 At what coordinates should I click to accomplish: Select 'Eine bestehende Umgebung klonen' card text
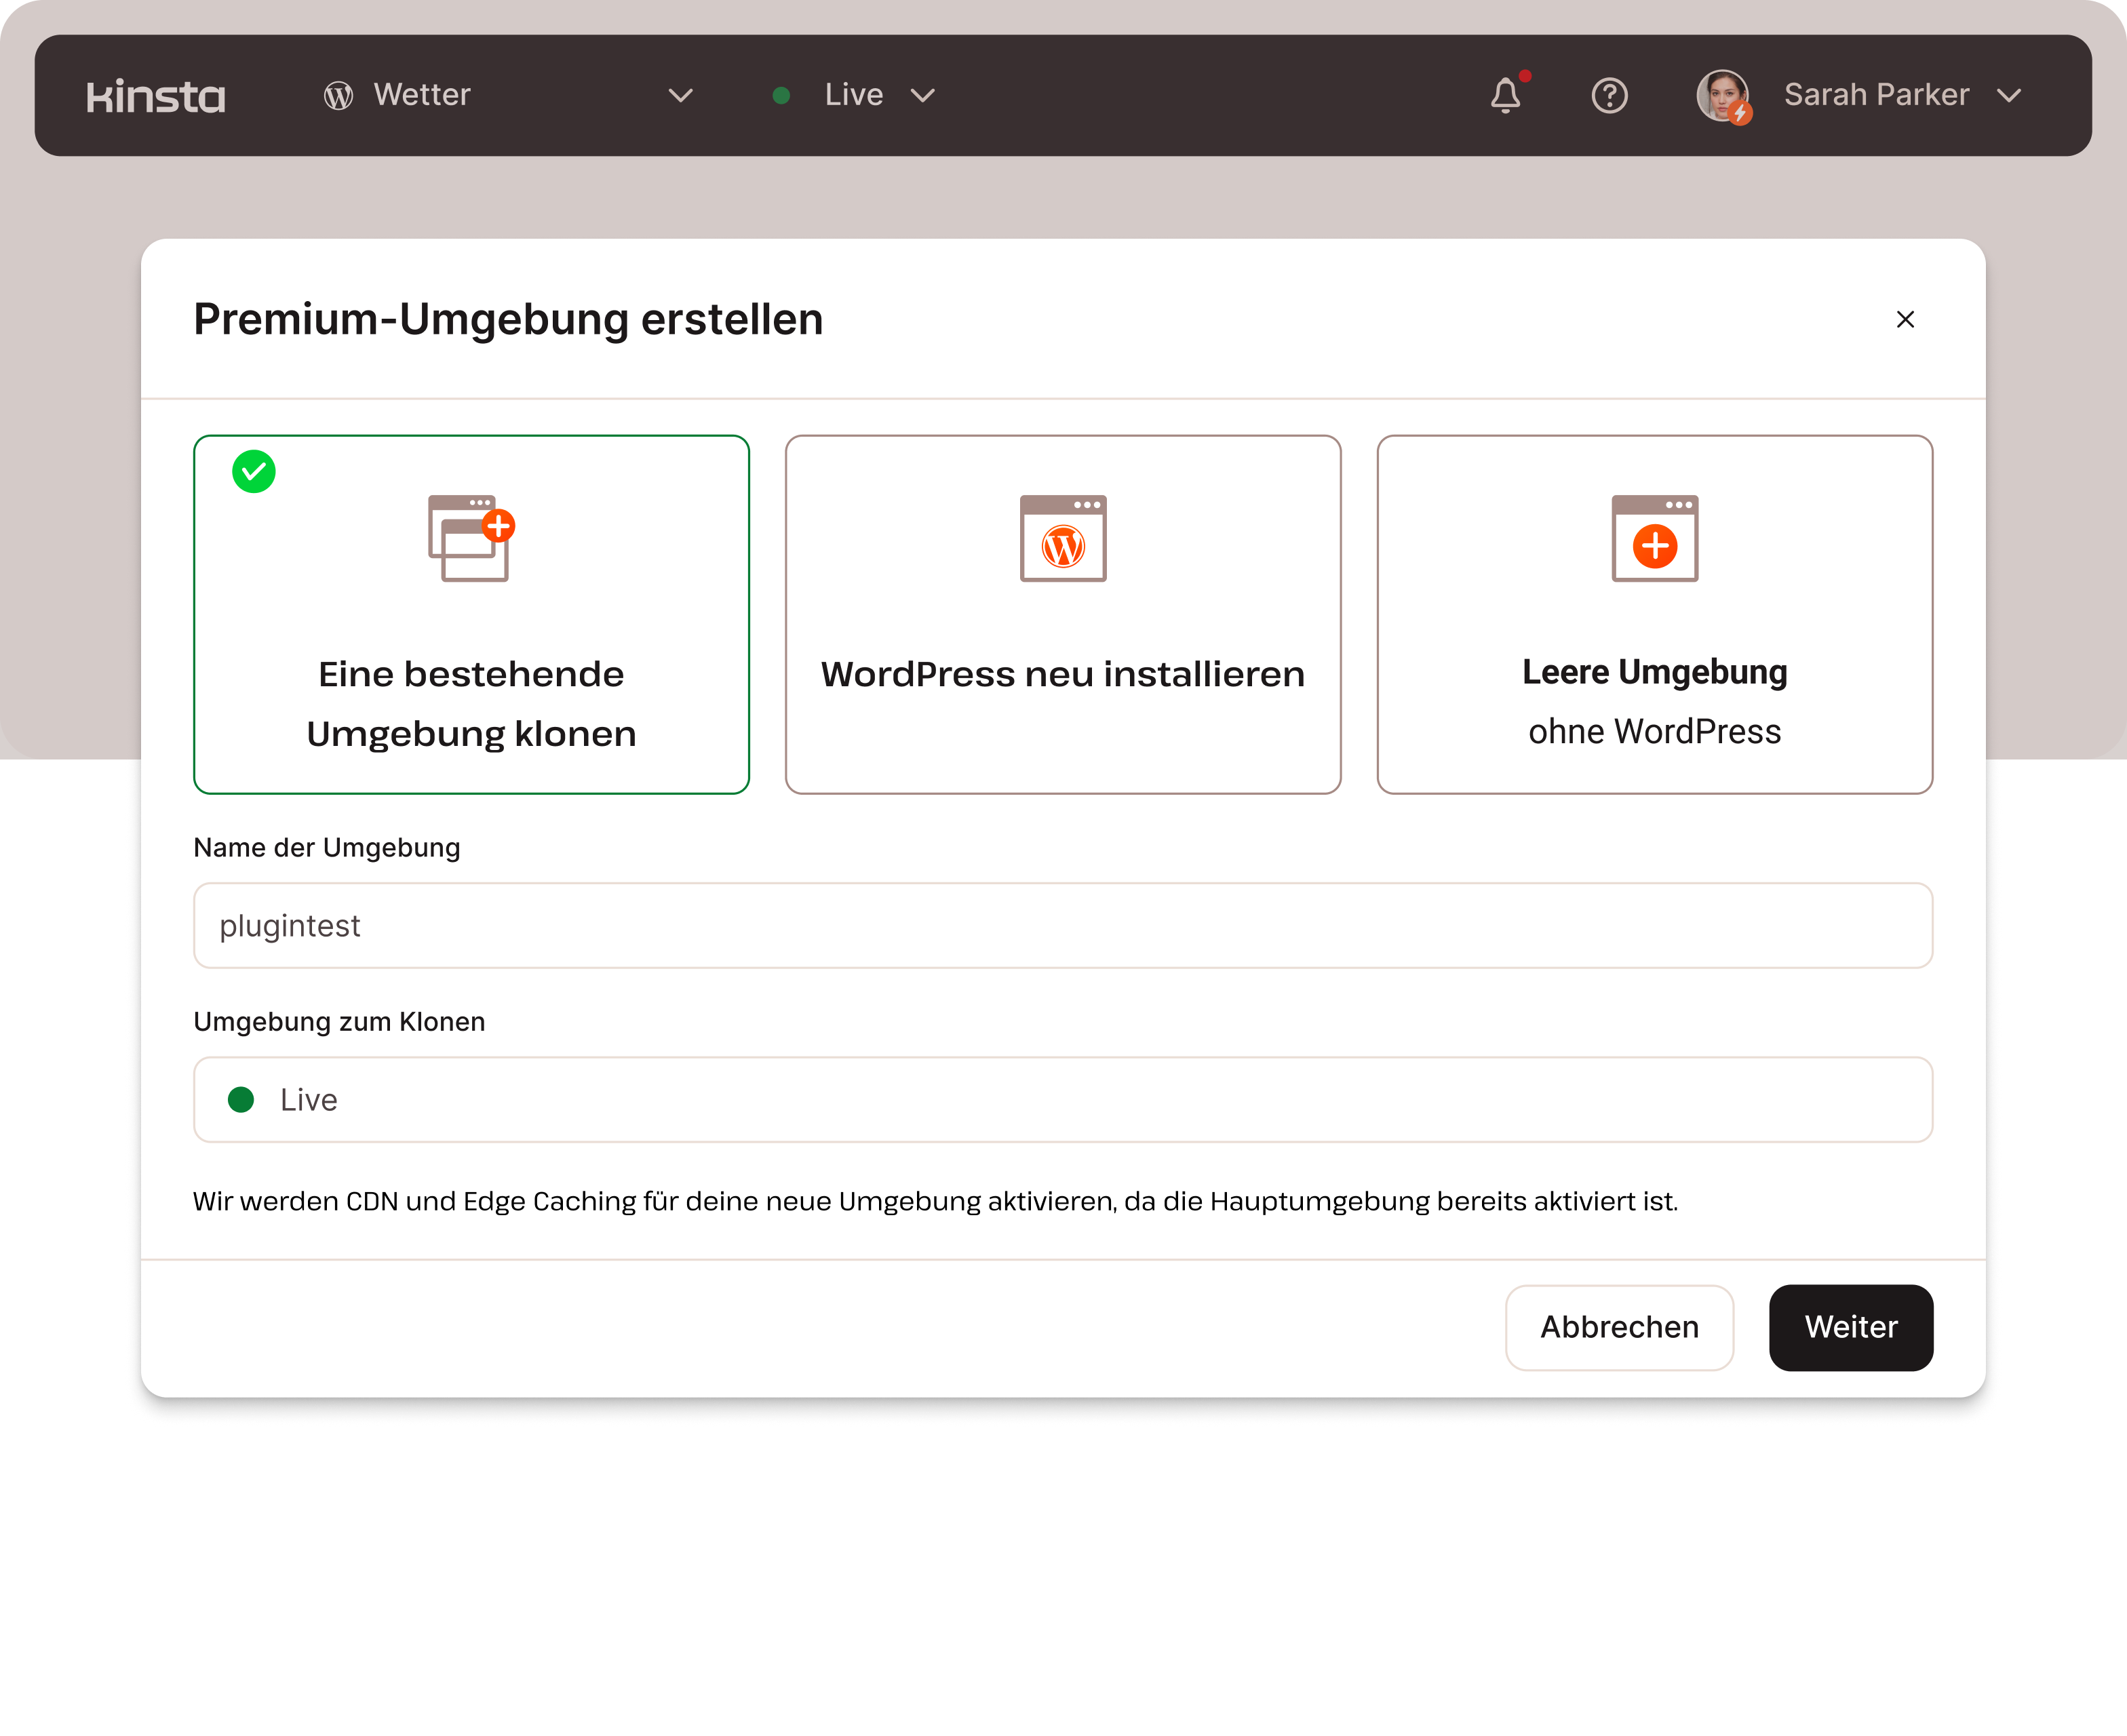click(471, 704)
